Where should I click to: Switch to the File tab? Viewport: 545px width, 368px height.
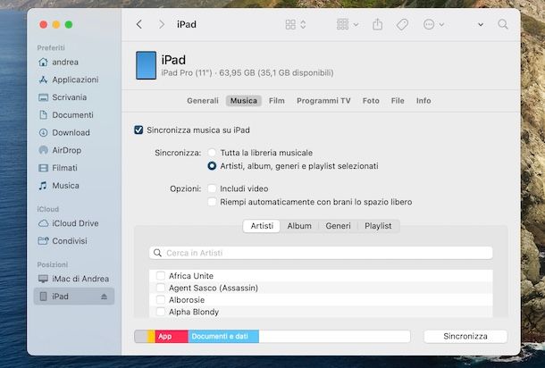398,101
